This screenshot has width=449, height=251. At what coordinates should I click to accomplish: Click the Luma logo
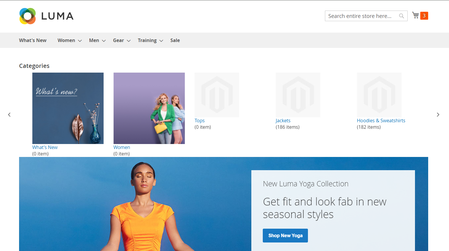tap(46, 16)
